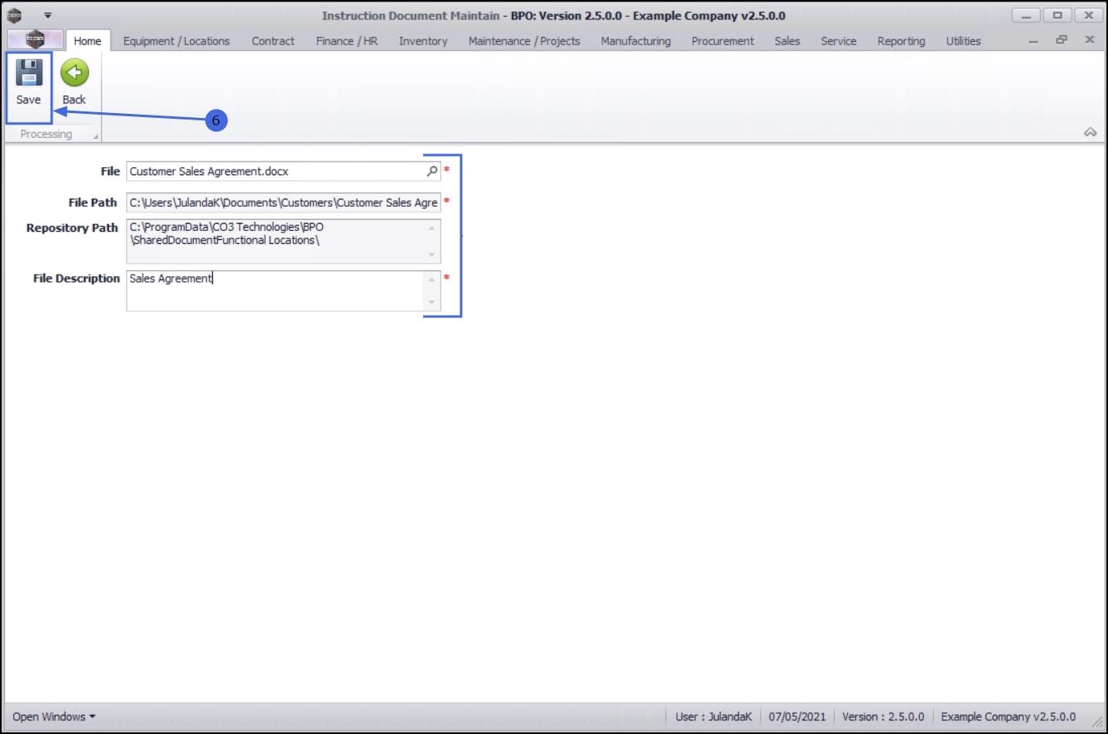Minimize the main application window
This screenshot has width=1108, height=734.
click(1026, 15)
